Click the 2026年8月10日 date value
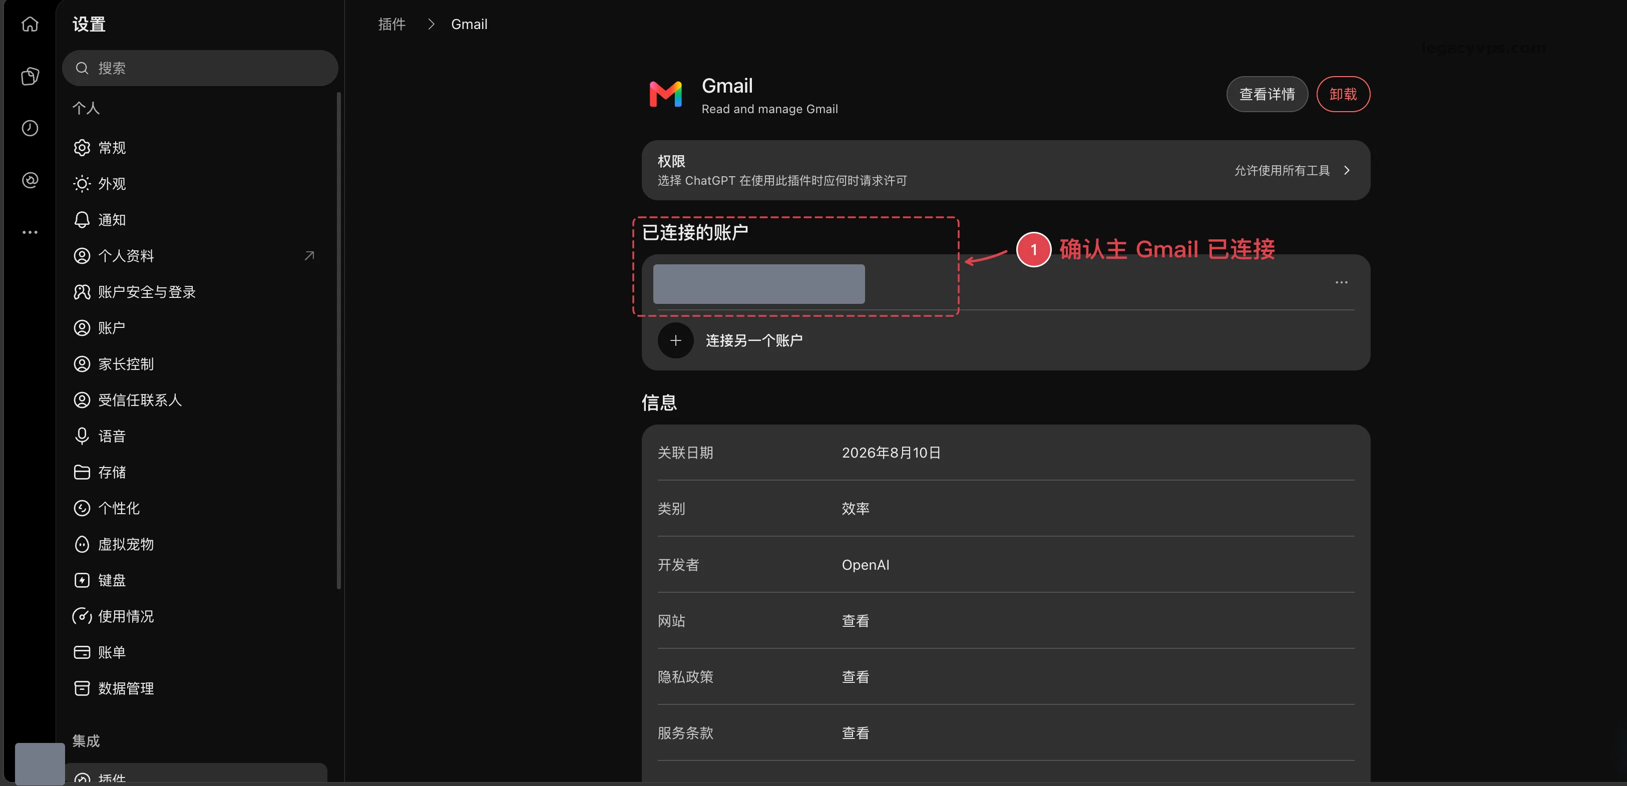 891,453
